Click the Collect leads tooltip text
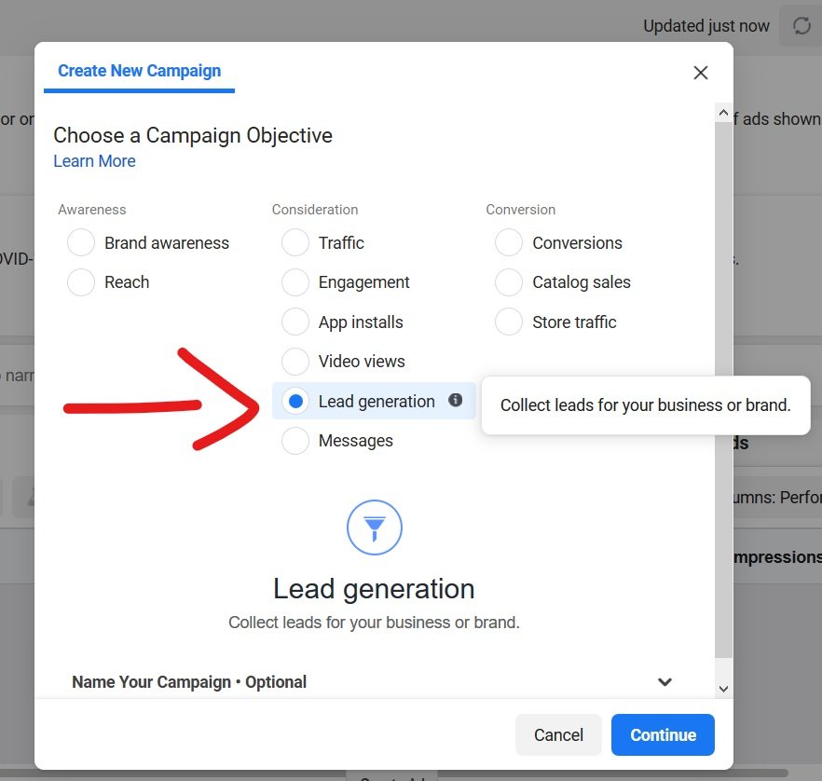This screenshot has width=822, height=781. coord(645,405)
